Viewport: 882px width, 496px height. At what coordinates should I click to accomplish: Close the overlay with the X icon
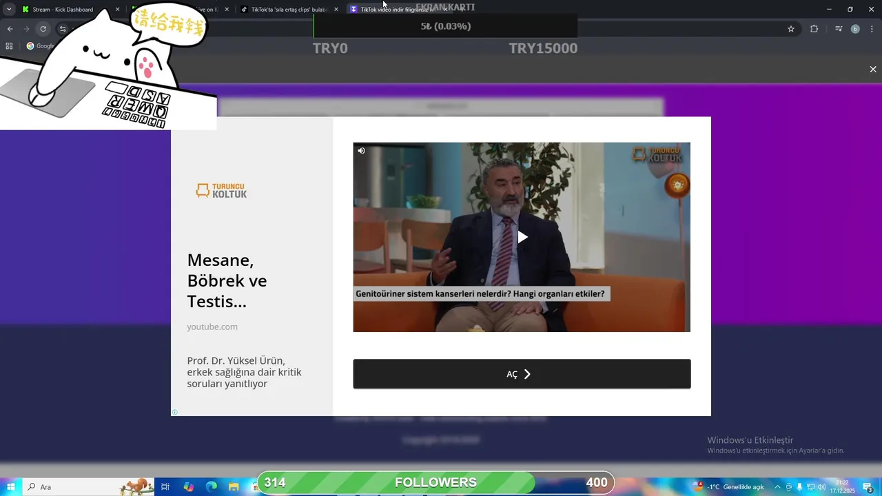pyautogui.click(x=873, y=70)
